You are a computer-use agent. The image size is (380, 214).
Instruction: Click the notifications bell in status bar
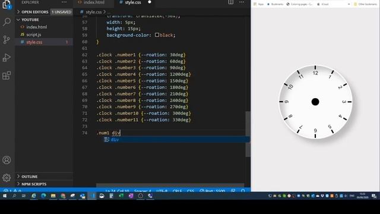(x=243, y=191)
